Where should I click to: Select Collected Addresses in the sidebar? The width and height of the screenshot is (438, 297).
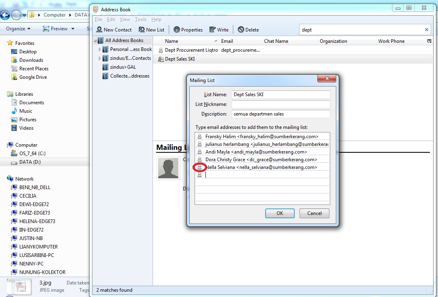129,76
